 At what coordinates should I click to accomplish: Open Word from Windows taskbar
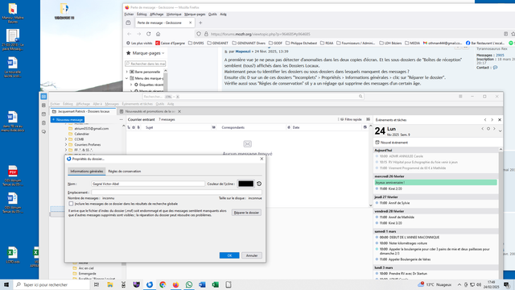tap(202, 284)
